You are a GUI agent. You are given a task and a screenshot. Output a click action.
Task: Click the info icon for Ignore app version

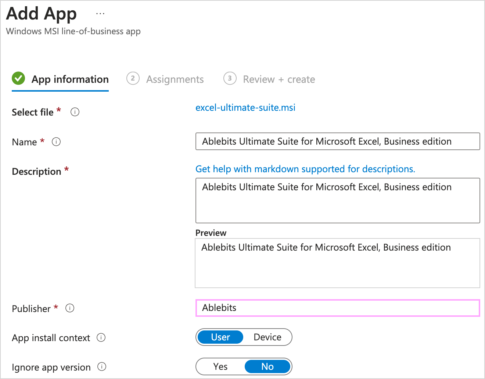(x=102, y=366)
